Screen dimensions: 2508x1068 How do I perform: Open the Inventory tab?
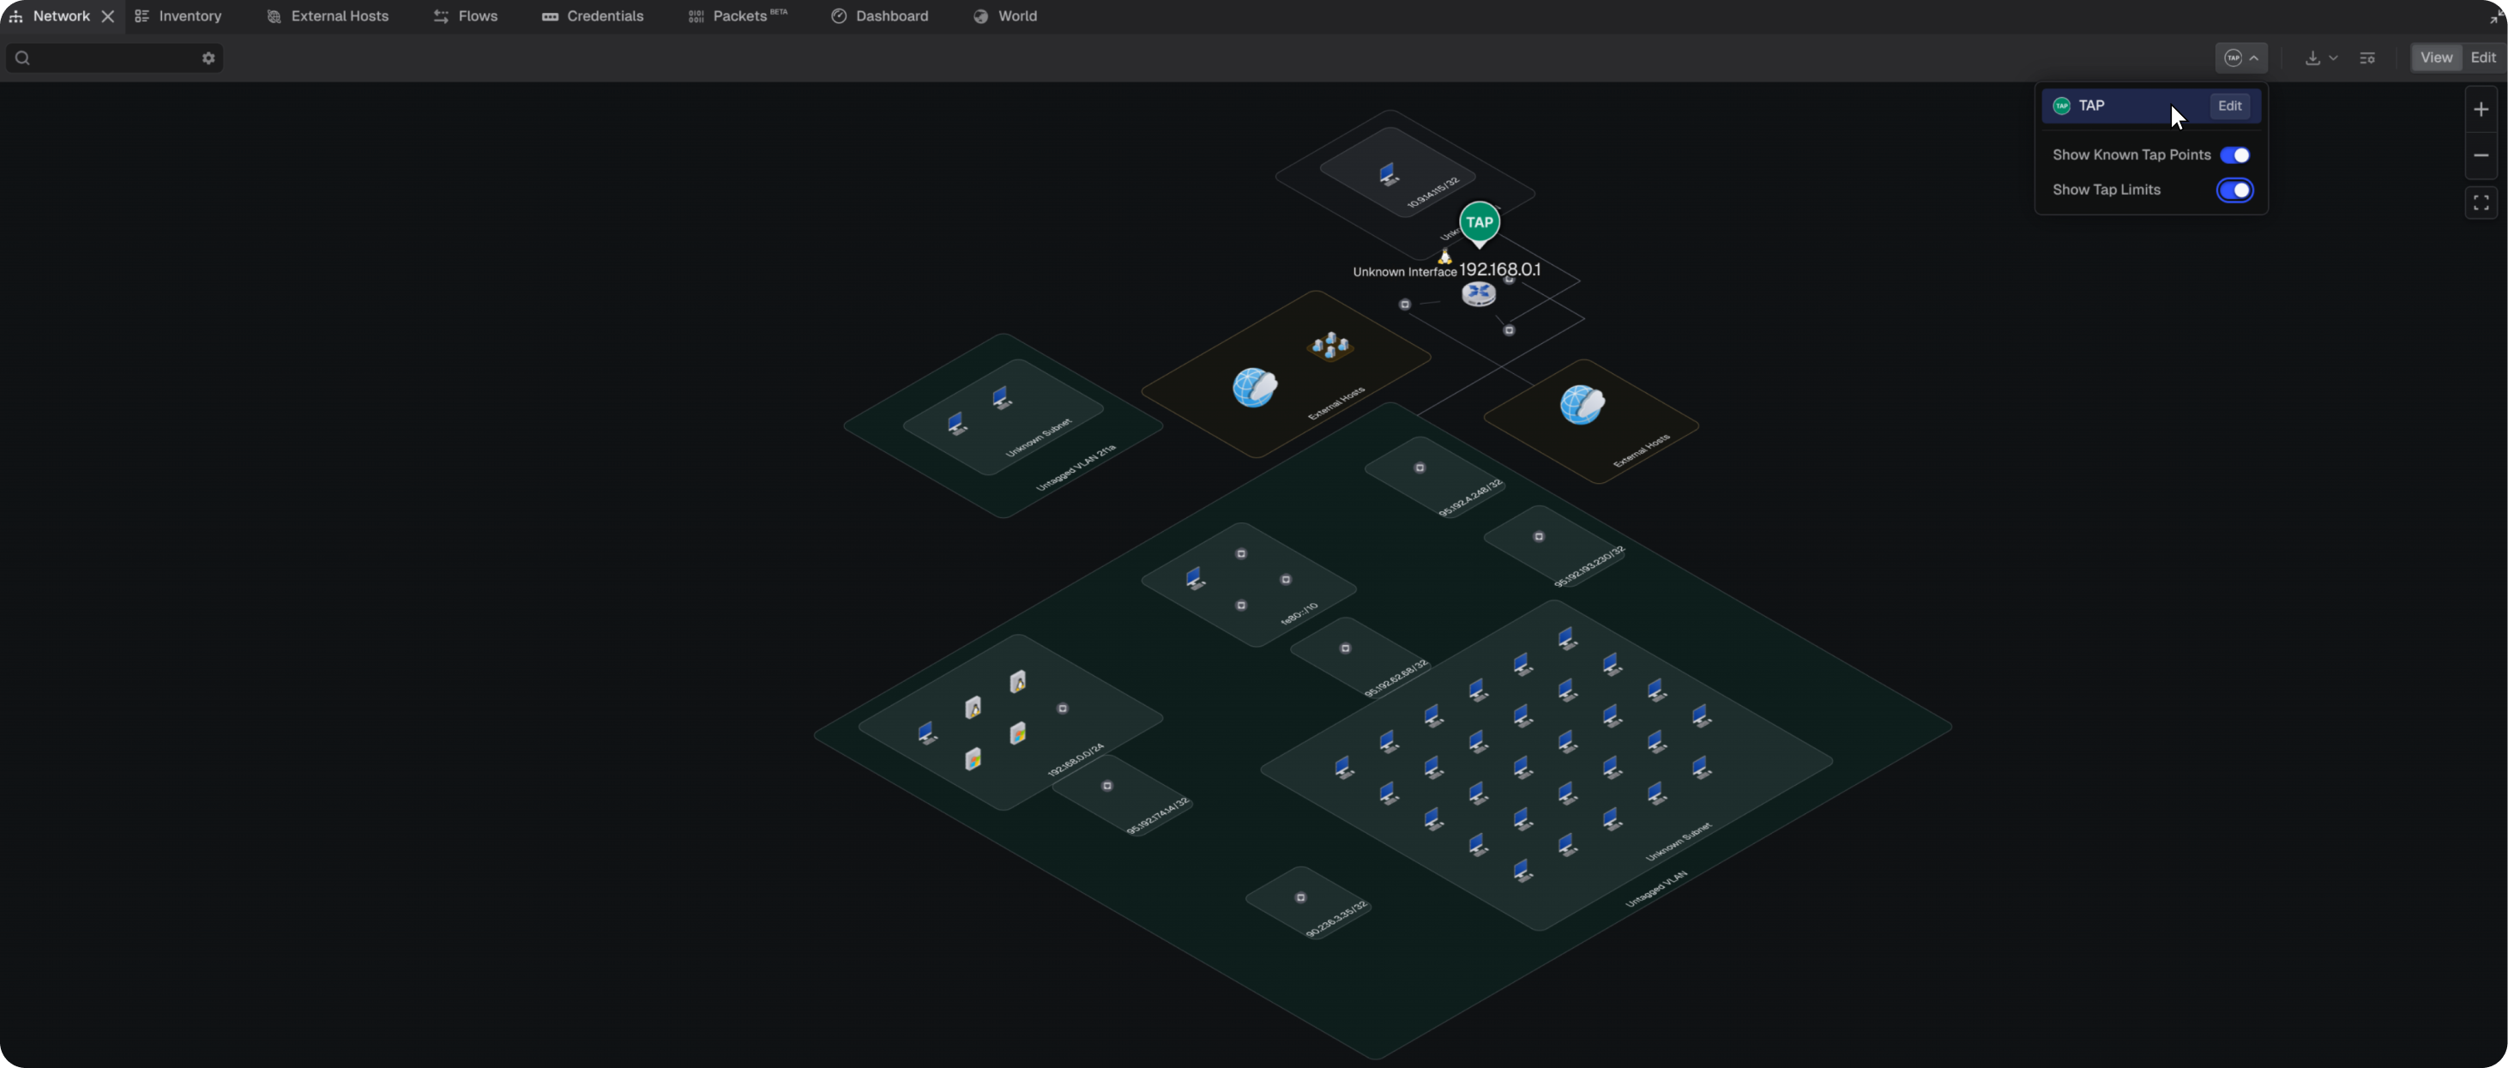[x=178, y=16]
